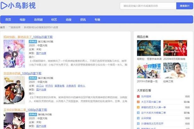Click 国产动漫 type link in third result
The image size is (194, 129).
click(x=41, y=126)
